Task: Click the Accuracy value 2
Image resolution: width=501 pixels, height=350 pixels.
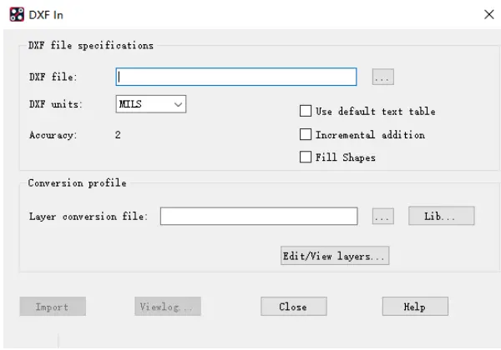Action: point(118,134)
